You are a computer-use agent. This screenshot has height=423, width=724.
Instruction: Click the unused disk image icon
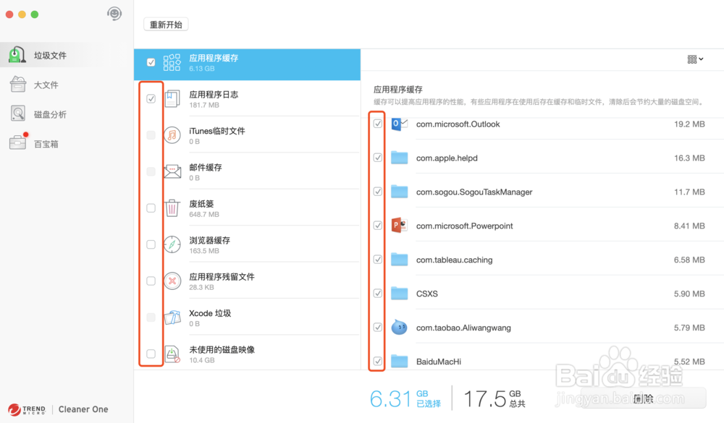point(172,354)
